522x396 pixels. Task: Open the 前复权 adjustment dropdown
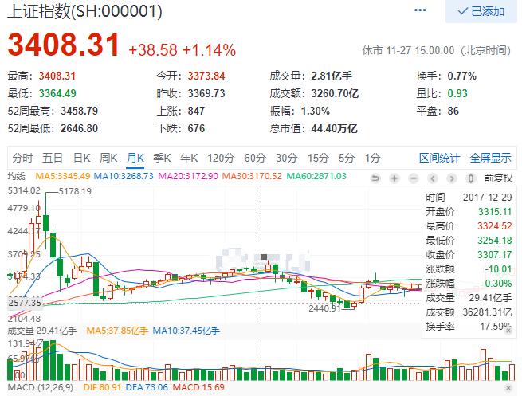click(498, 178)
